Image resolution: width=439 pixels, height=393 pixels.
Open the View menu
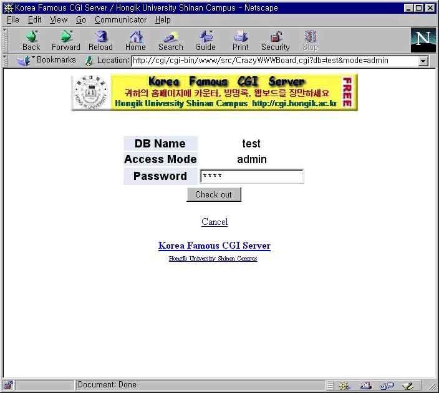(x=59, y=20)
